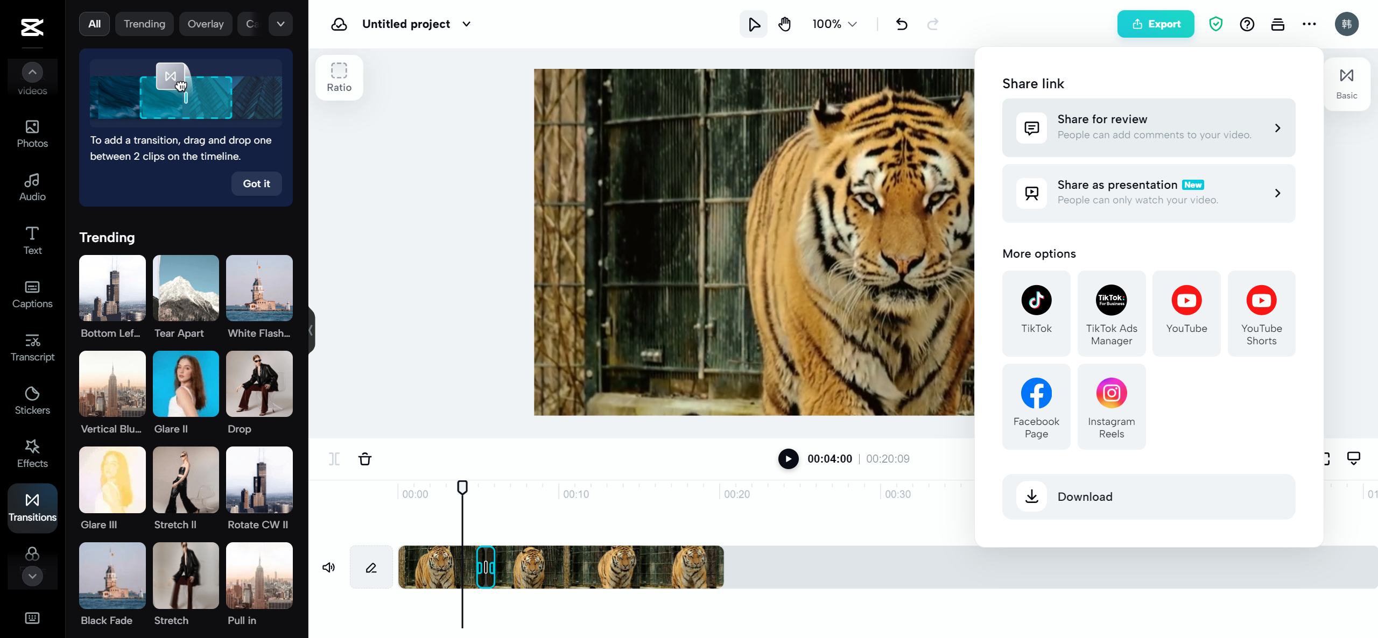Select Instagram Reels share option
Screen dimensions: 1378x638
(x=1110, y=406)
